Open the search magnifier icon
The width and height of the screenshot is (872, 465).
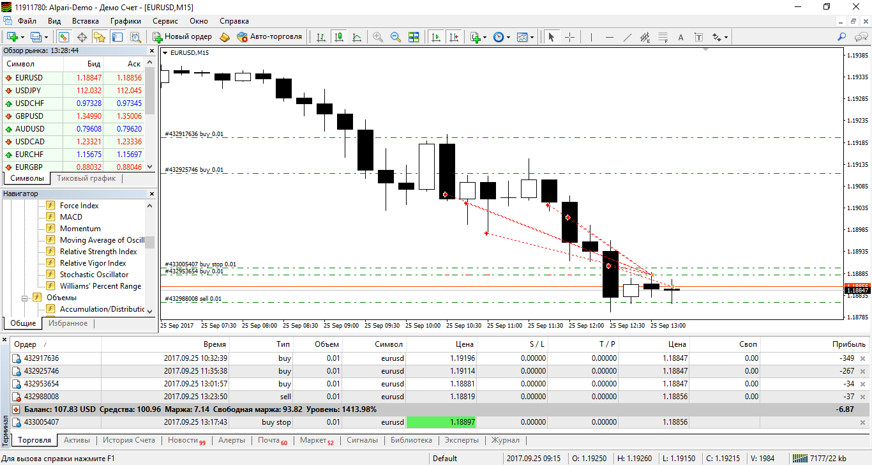841,37
